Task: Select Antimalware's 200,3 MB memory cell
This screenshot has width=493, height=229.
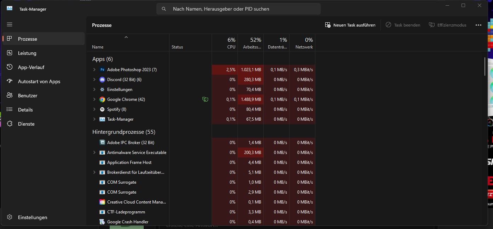Action: point(251,153)
